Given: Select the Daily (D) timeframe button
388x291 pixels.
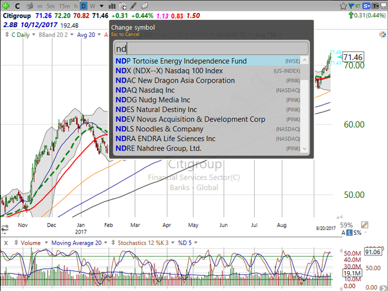Looking at the screenshot, I should (84, 6).
